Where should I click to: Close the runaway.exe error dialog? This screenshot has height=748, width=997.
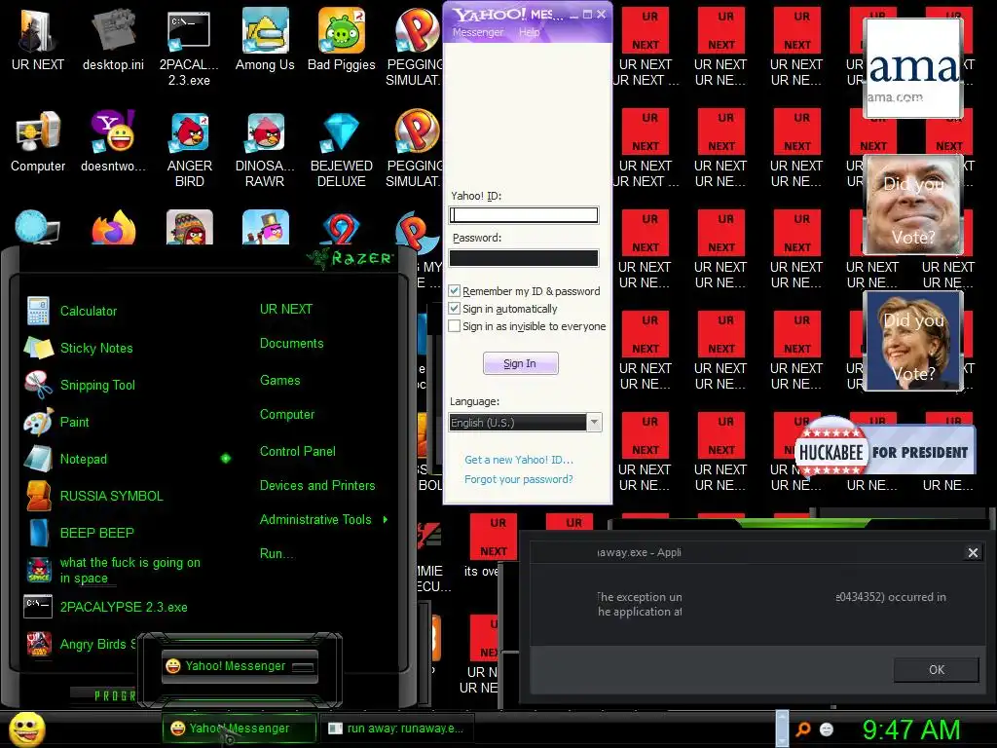tap(973, 553)
